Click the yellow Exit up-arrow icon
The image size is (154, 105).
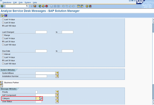(x=43, y=6)
